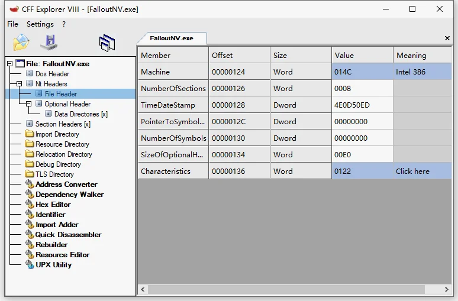Launch the Identifier tool icon
This screenshot has height=301, width=458.
click(30, 214)
